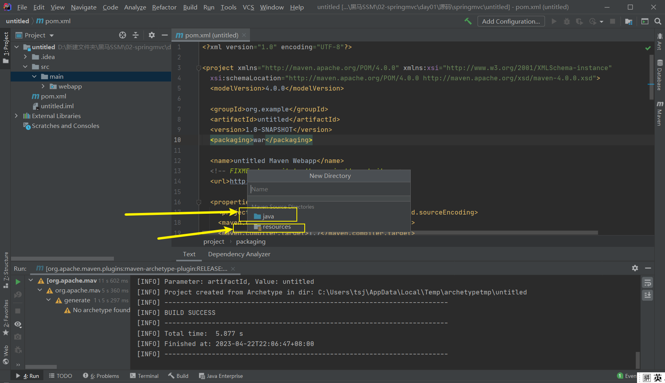The width and height of the screenshot is (665, 383).
Task: Choose the resources directory suggestion
Action: pos(272,227)
